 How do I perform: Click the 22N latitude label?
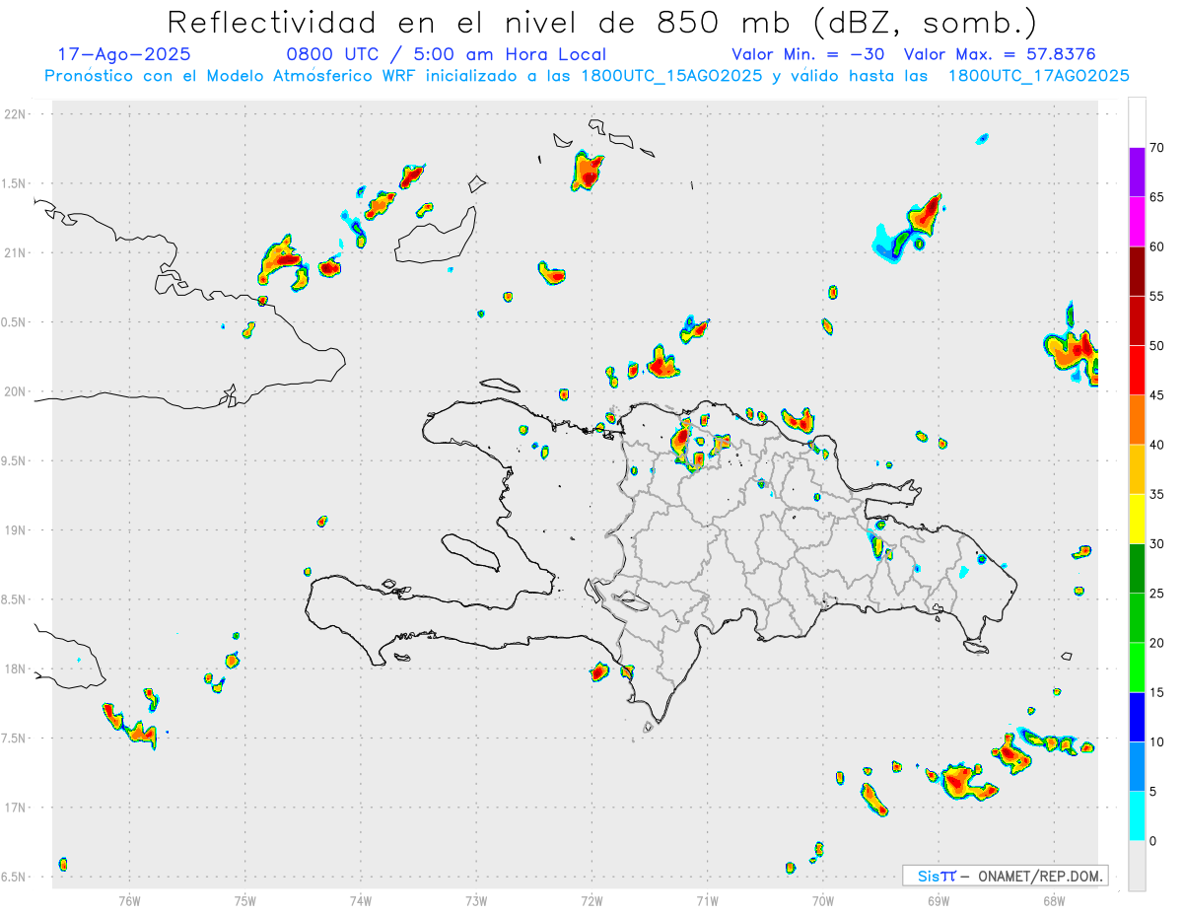point(16,113)
